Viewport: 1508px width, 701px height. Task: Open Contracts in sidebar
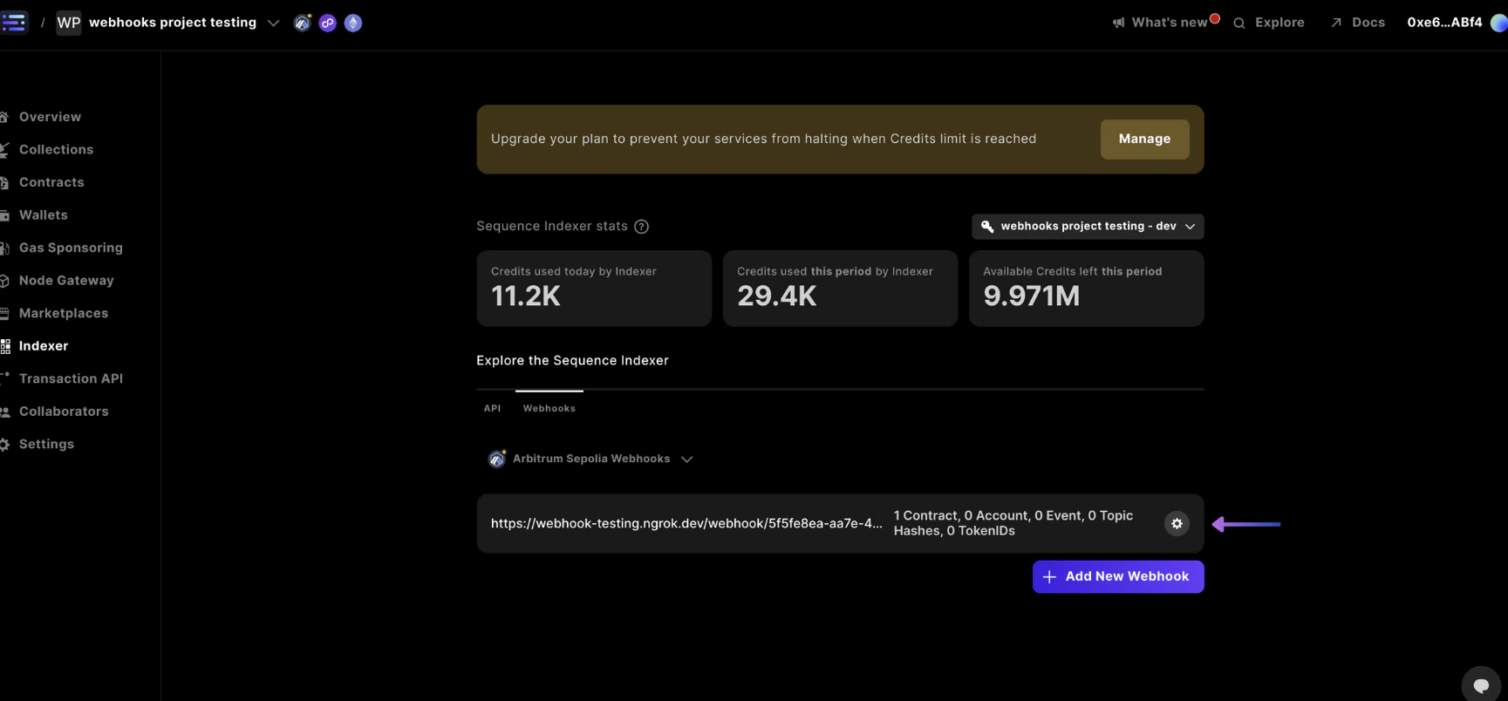point(51,182)
